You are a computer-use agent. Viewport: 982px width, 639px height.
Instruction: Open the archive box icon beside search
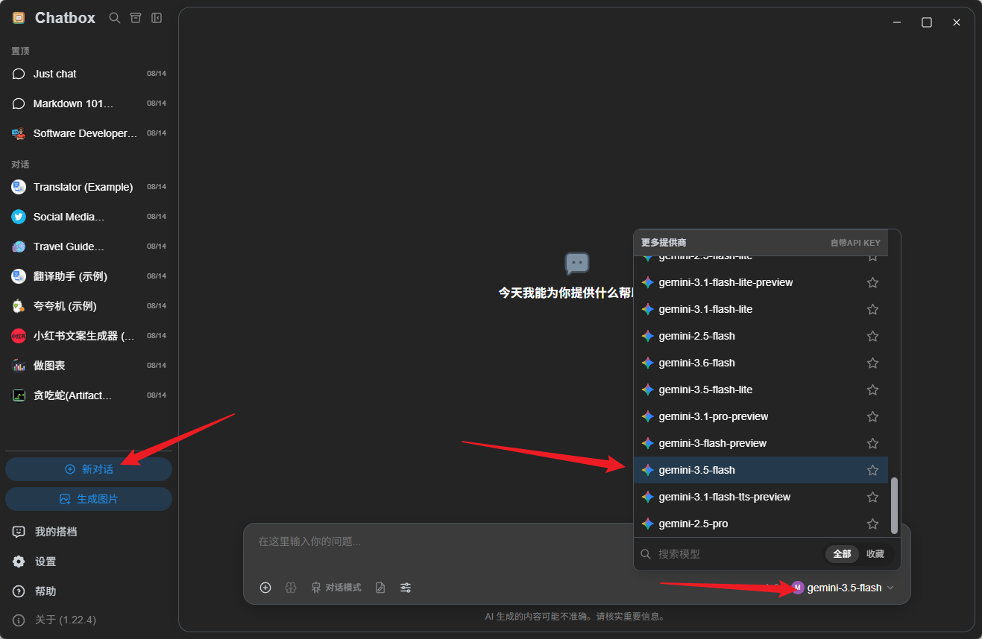click(136, 18)
